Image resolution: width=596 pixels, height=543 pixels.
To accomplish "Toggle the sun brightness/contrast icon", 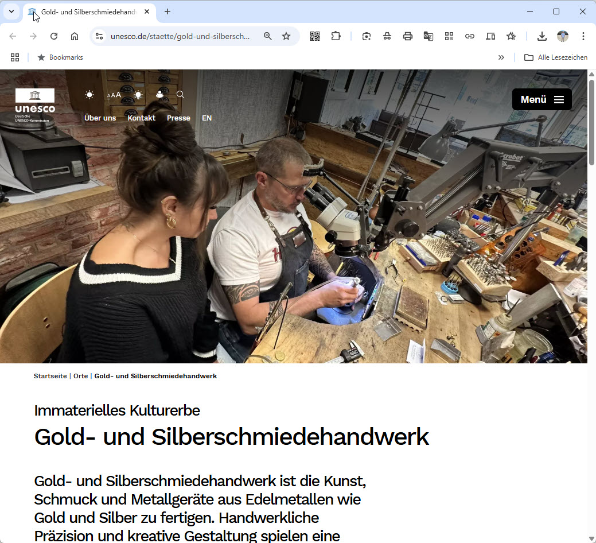I will pos(89,95).
